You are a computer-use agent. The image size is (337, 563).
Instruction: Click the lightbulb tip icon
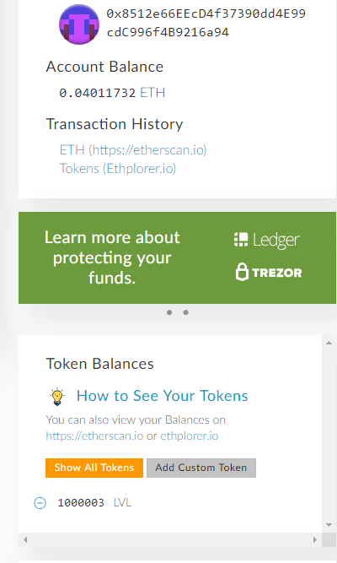[57, 397]
